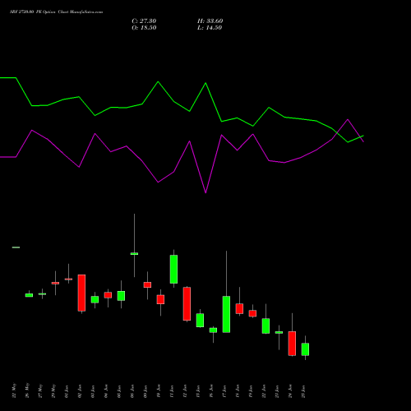Click the tall green candle for 17 Jun
Screen dimensions: 411x411
(226, 314)
